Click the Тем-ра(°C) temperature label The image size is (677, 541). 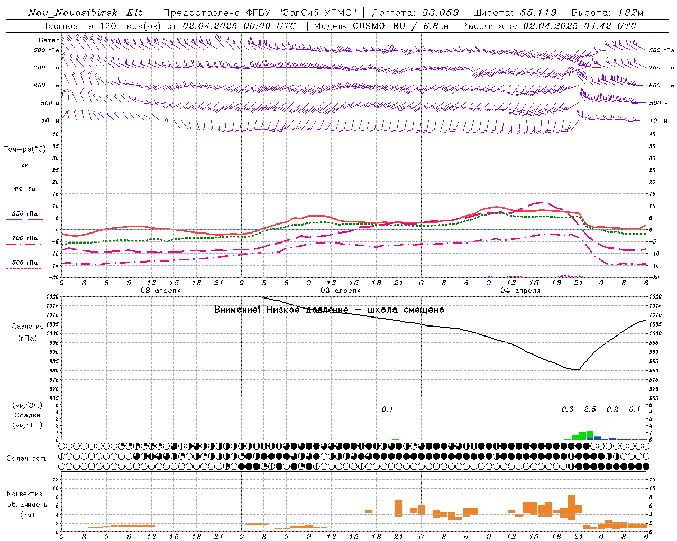click(25, 150)
